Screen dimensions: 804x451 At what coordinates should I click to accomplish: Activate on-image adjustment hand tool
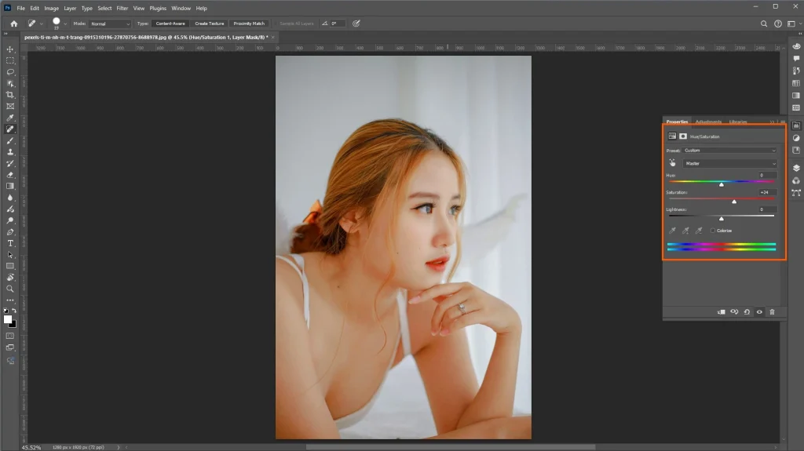672,163
